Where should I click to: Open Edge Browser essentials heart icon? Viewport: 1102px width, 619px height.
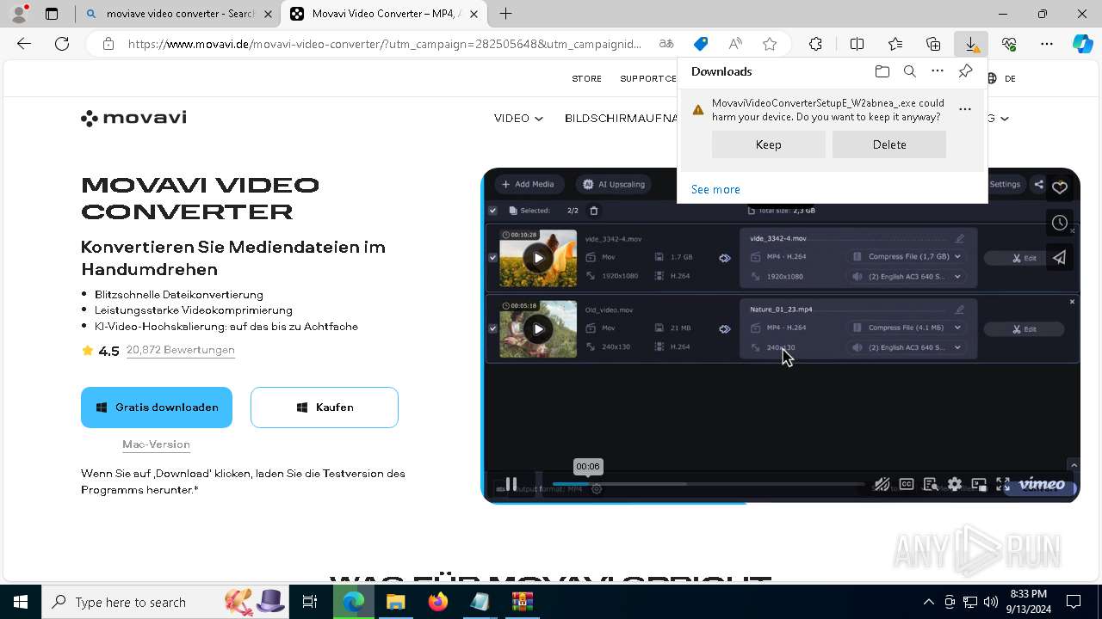point(1009,44)
